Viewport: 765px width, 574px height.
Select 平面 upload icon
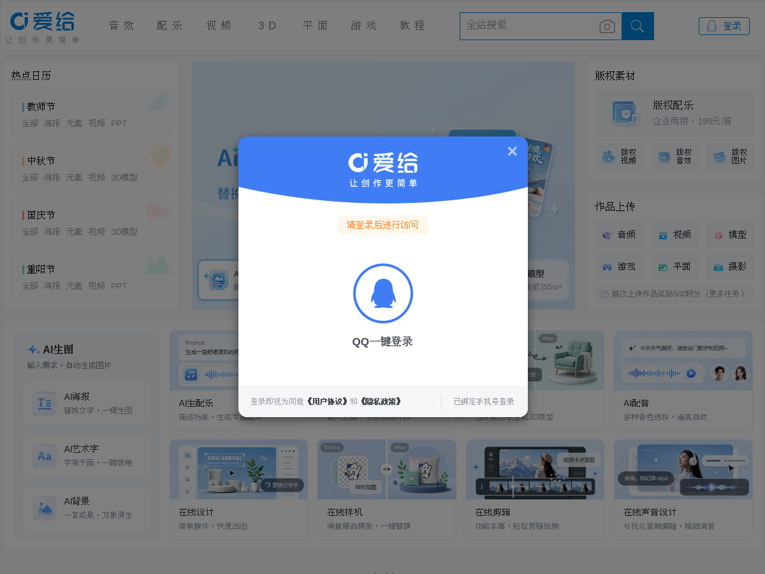(x=662, y=267)
